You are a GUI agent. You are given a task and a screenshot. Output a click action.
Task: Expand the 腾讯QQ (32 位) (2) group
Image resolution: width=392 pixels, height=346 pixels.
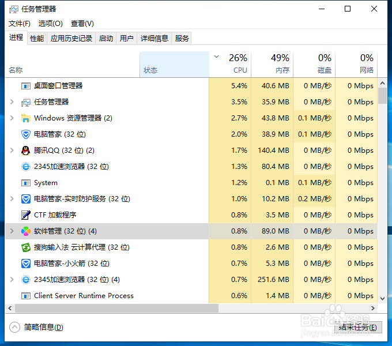(x=12, y=151)
